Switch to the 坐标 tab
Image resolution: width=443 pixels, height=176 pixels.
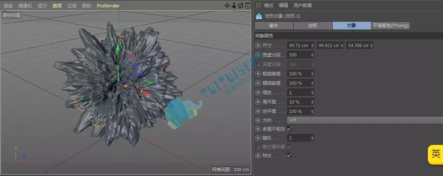click(x=313, y=26)
